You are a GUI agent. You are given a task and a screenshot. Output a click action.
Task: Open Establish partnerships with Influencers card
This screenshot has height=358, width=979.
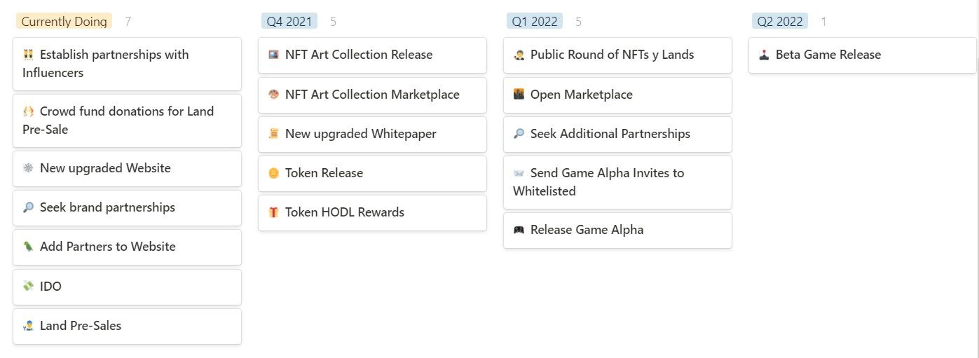(x=127, y=64)
